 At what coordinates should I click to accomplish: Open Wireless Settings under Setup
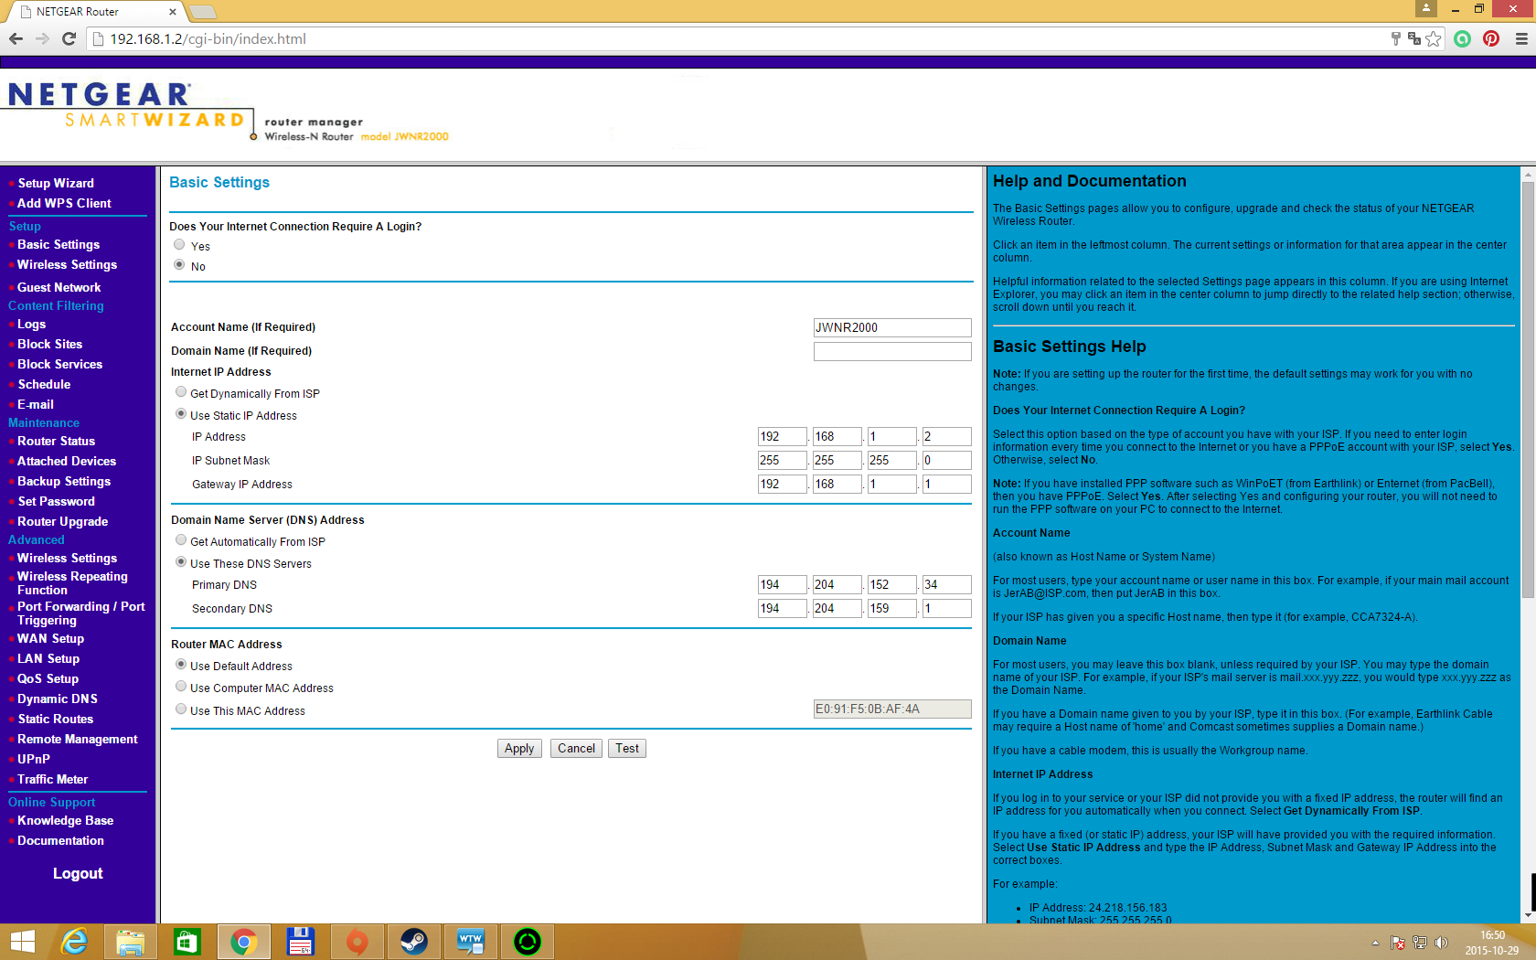point(67,264)
